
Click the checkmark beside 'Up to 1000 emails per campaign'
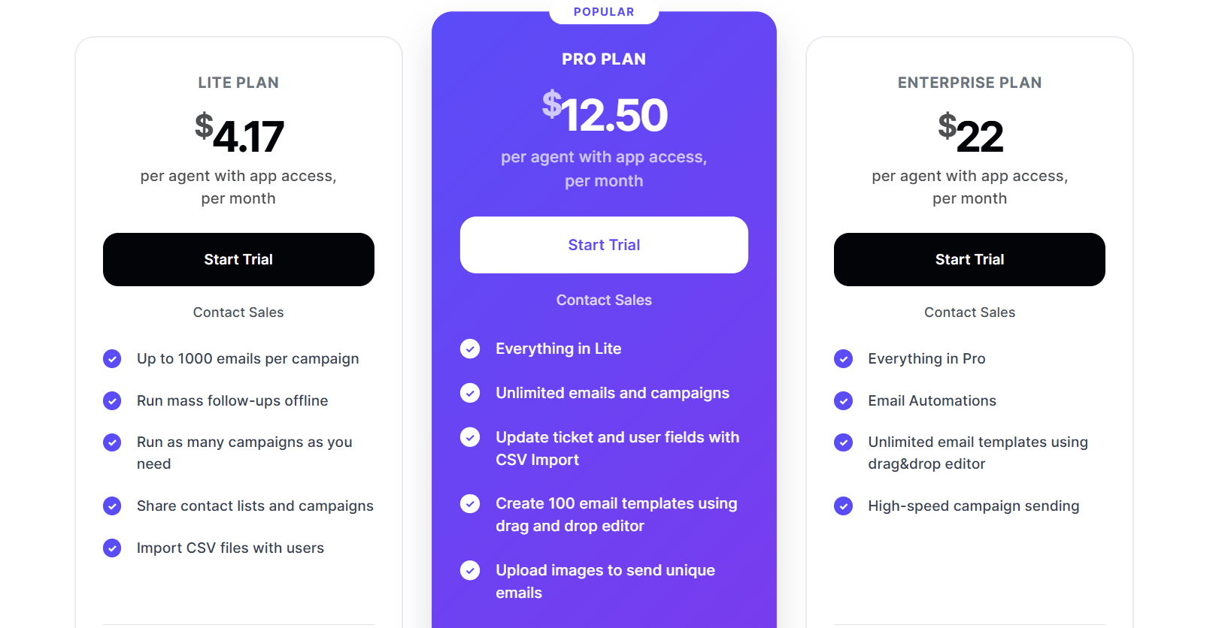tap(112, 359)
